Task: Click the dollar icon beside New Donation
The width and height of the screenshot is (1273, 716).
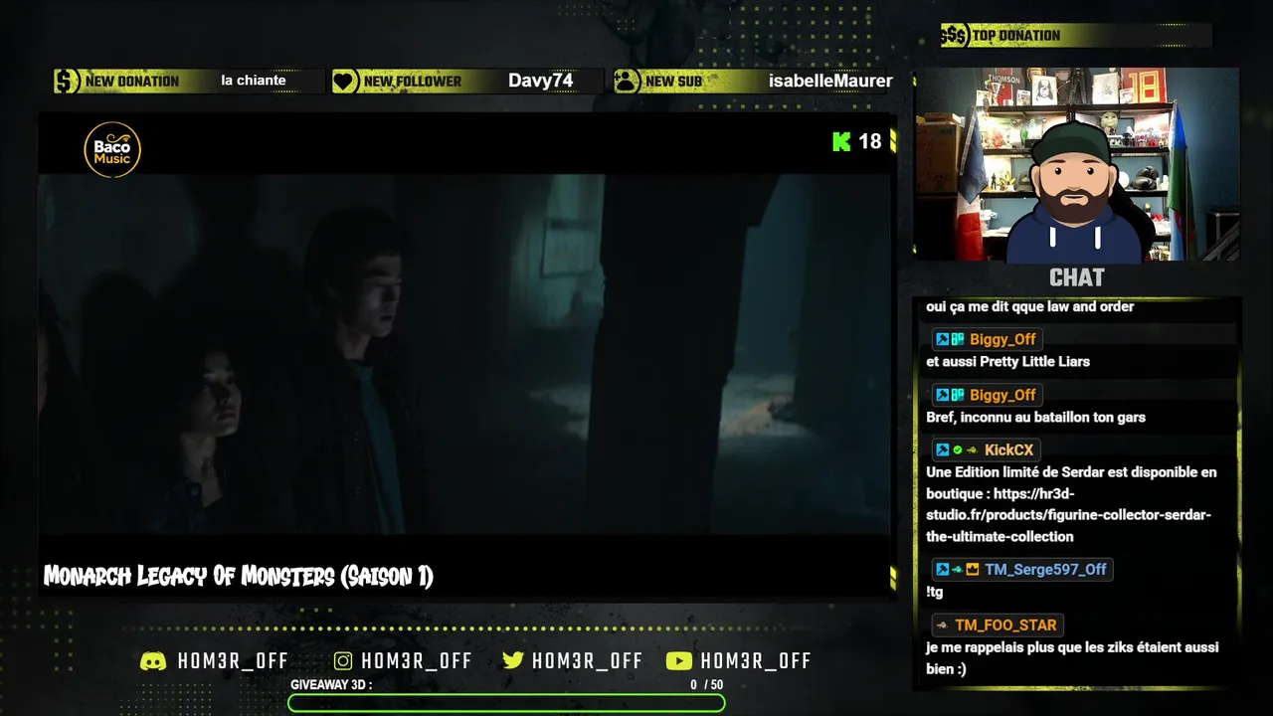Action: point(67,82)
